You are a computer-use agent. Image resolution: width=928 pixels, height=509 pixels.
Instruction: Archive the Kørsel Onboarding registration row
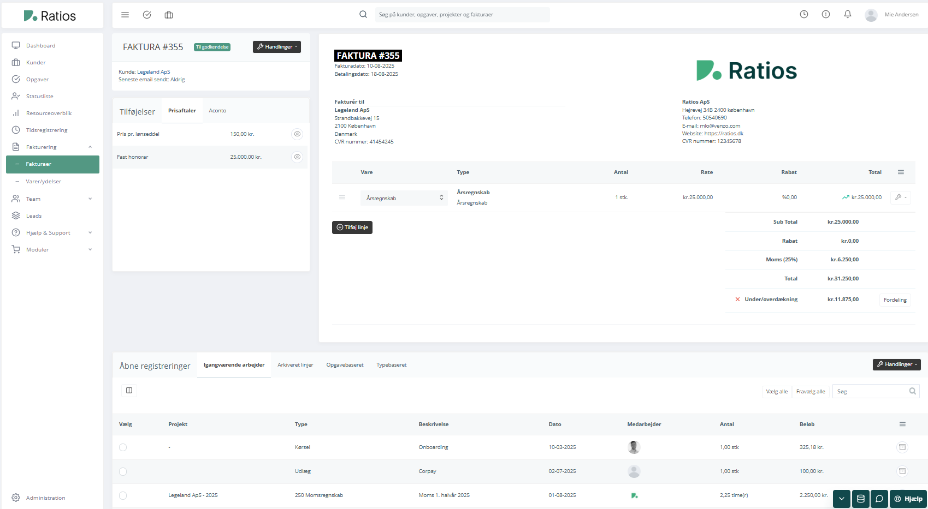tap(902, 447)
